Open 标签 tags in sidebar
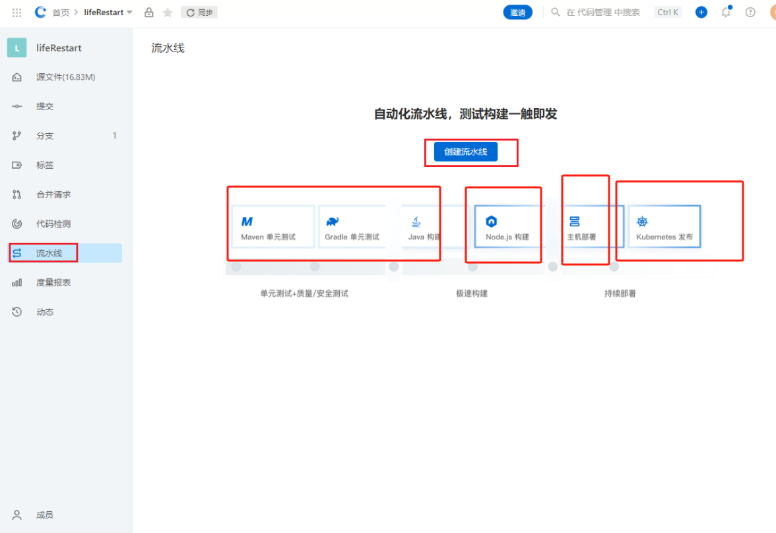 click(65, 165)
